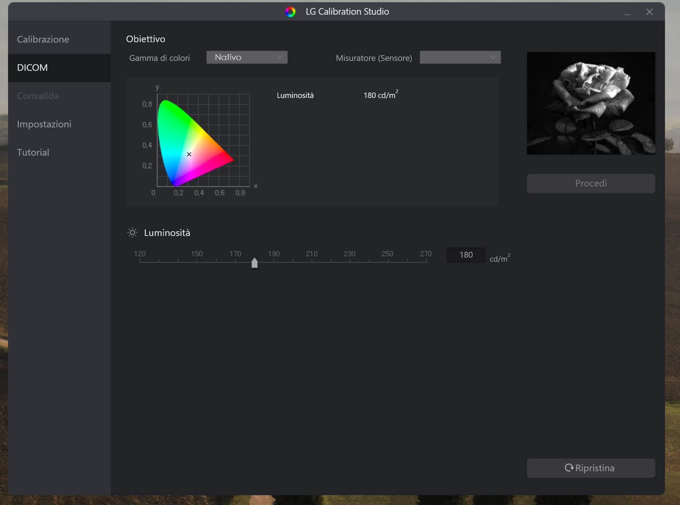Click the sun icon beside Luminosità

pos(132,233)
